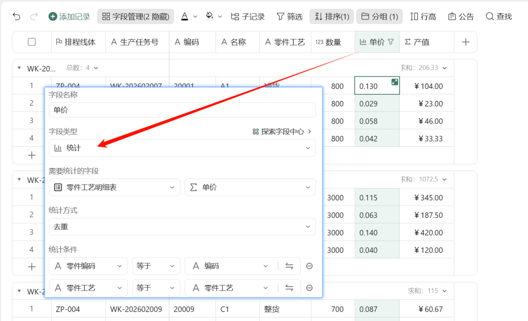Image resolution: width=528 pixels, height=321 pixels.
Task: Click the fill color bucket icon
Action: point(209,16)
